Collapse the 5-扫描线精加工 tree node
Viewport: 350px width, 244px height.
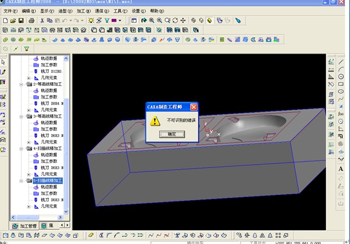point(21,181)
